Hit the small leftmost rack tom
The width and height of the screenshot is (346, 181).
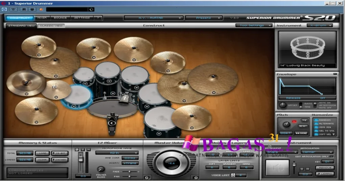coord(84,76)
